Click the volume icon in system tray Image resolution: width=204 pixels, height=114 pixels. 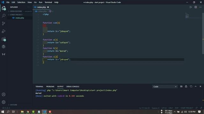click(x=186, y=112)
